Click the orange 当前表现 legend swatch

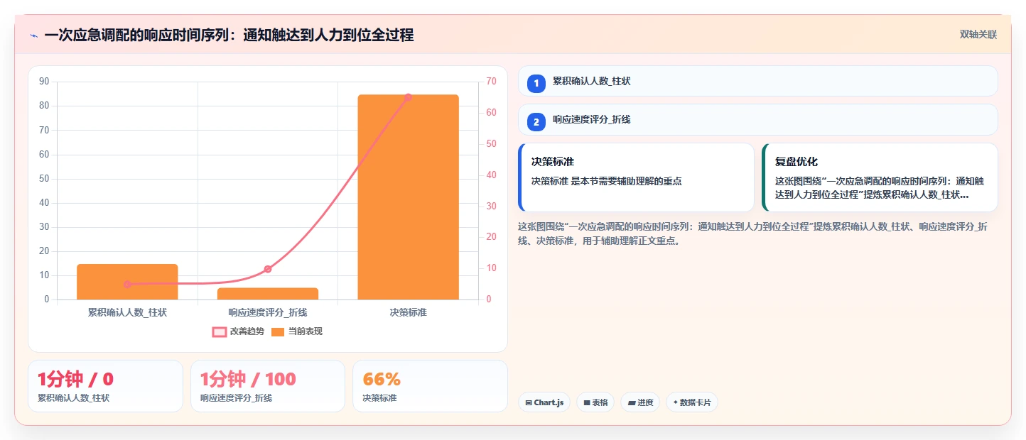(278, 331)
